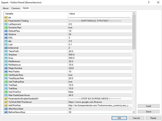Click the icon beside TakeProfit

[6, 51]
